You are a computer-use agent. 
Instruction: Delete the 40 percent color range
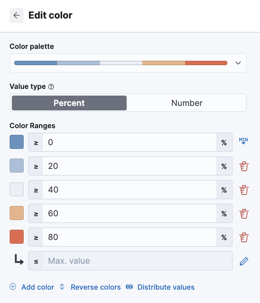[x=243, y=190]
